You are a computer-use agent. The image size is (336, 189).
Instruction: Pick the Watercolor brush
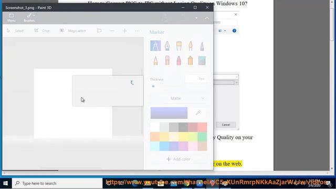(190, 46)
